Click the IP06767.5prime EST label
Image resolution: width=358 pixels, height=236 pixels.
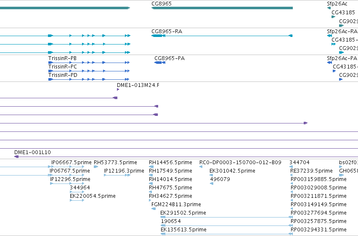point(70,171)
